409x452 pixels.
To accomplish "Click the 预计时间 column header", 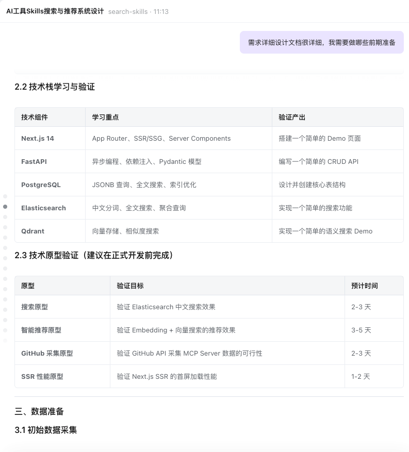I will [364, 286].
